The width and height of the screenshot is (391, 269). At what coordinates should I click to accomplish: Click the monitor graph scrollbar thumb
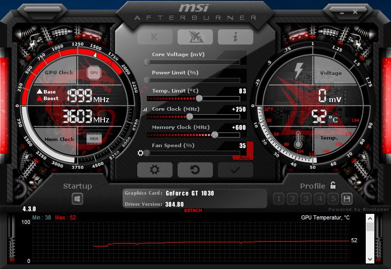pos(370,227)
